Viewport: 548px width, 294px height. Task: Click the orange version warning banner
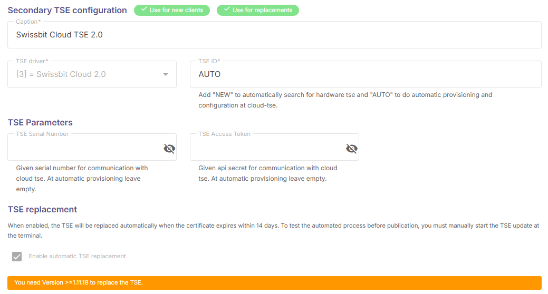pyautogui.click(x=274, y=283)
